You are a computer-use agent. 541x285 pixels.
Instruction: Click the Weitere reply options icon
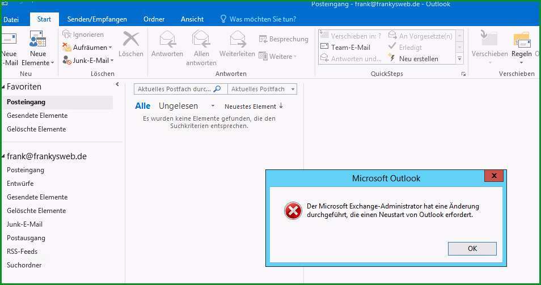click(263, 56)
